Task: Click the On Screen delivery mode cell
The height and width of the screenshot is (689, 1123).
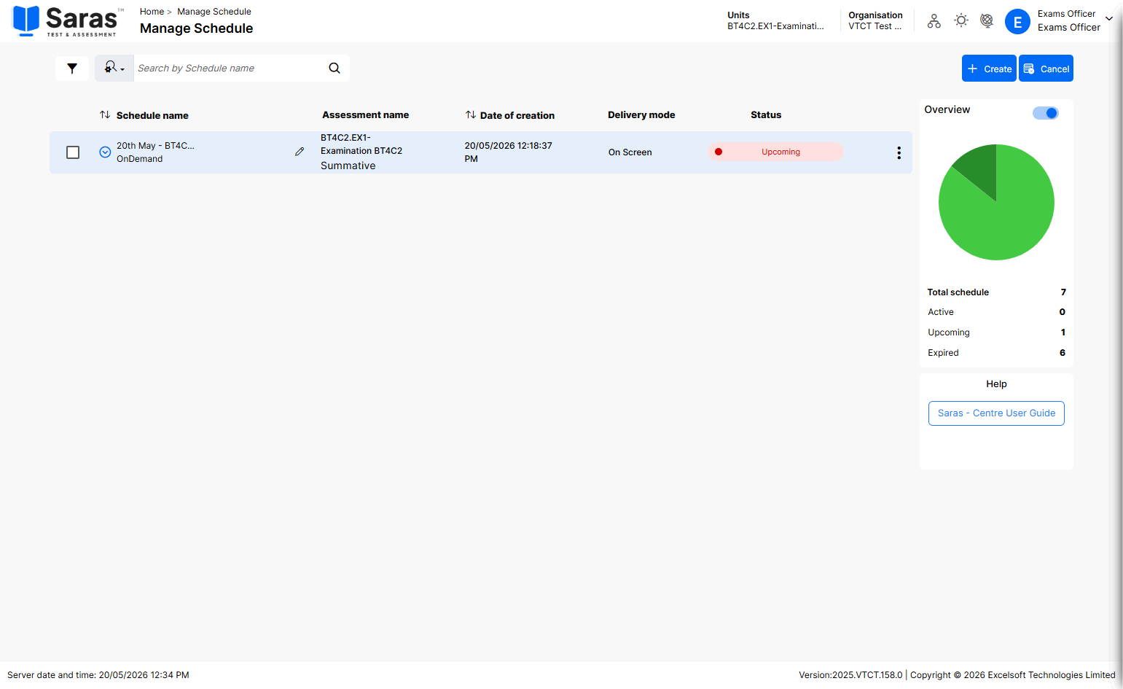Action: pos(630,152)
